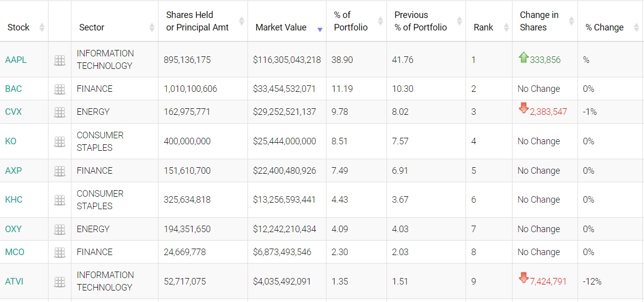
Task: Click the grid icon next to ATVI
Action: click(59, 282)
